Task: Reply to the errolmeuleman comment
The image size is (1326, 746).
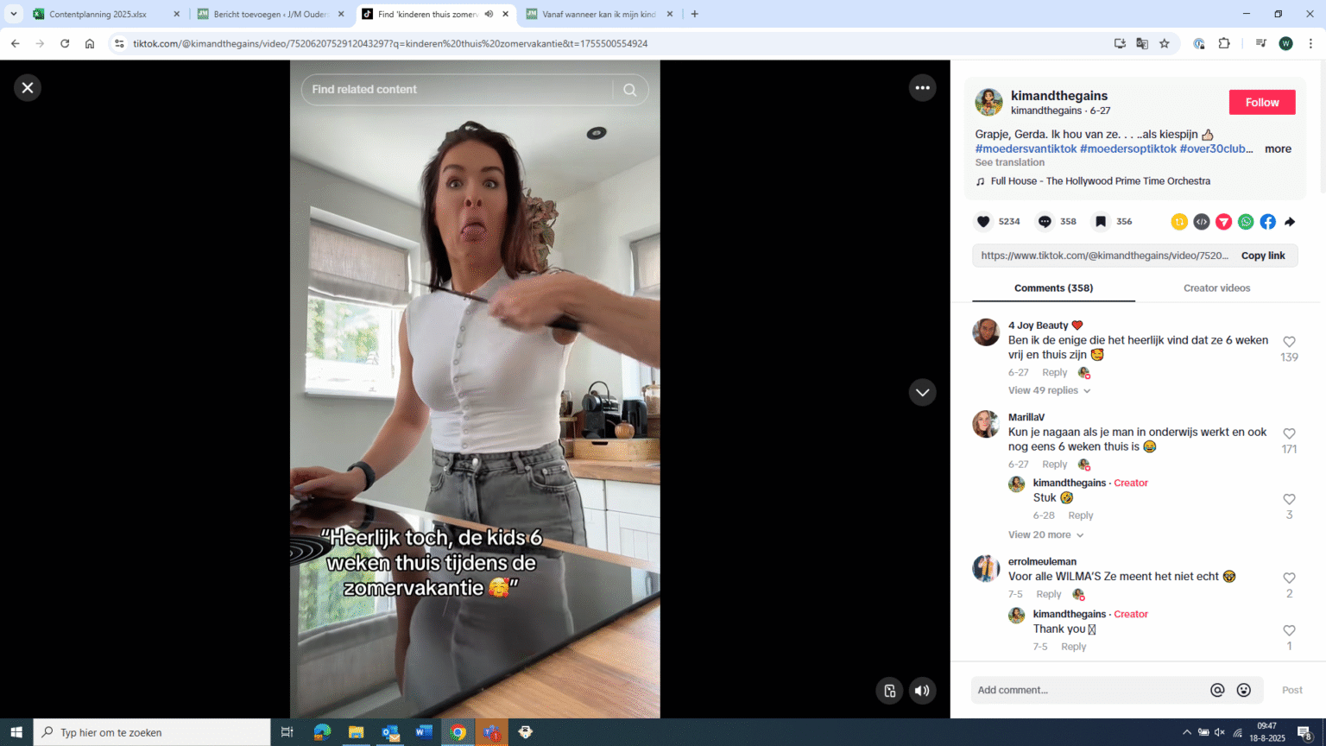Action: pyautogui.click(x=1048, y=595)
